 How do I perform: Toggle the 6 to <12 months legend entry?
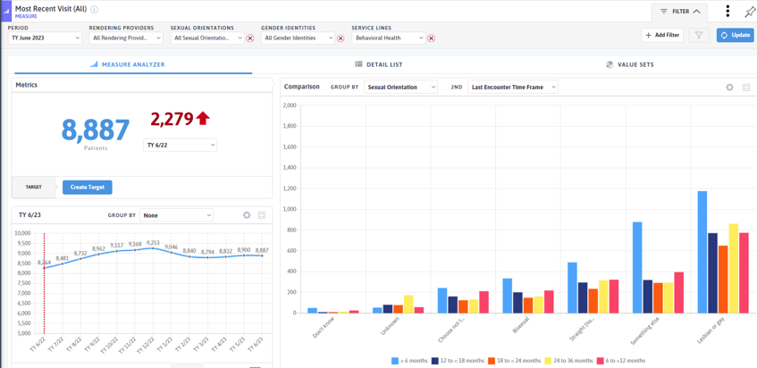(x=621, y=361)
